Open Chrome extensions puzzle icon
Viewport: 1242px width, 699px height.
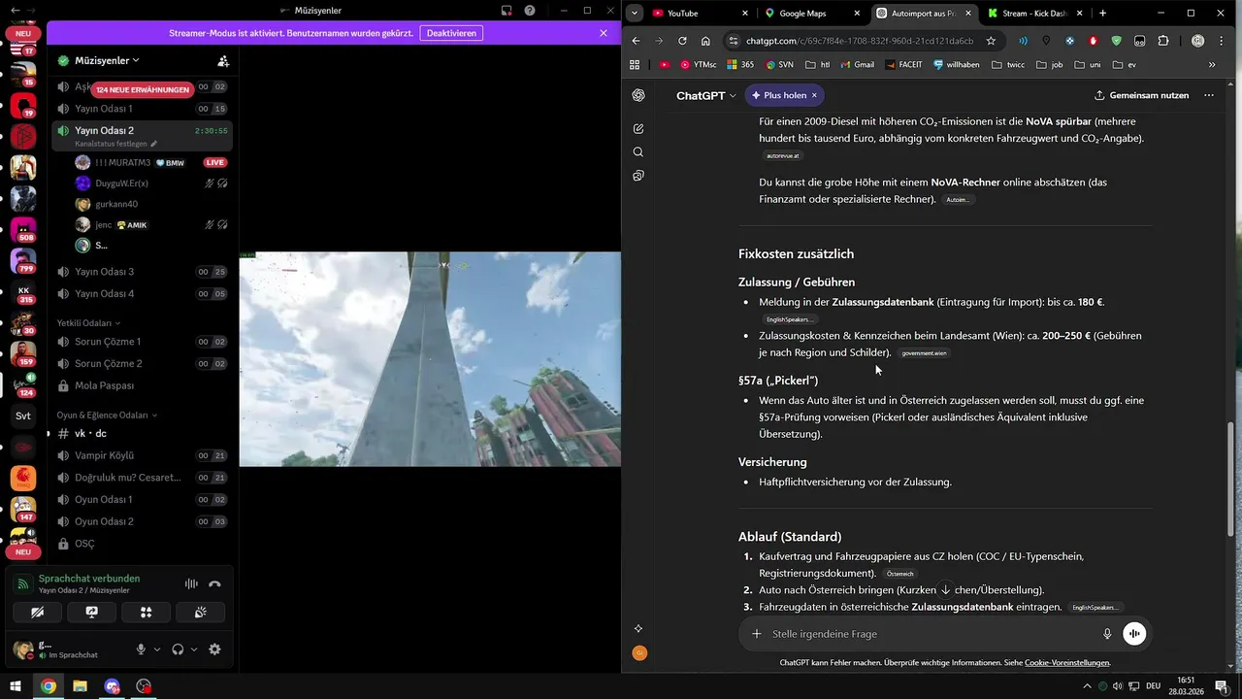pyautogui.click(x=1163, y=41)
